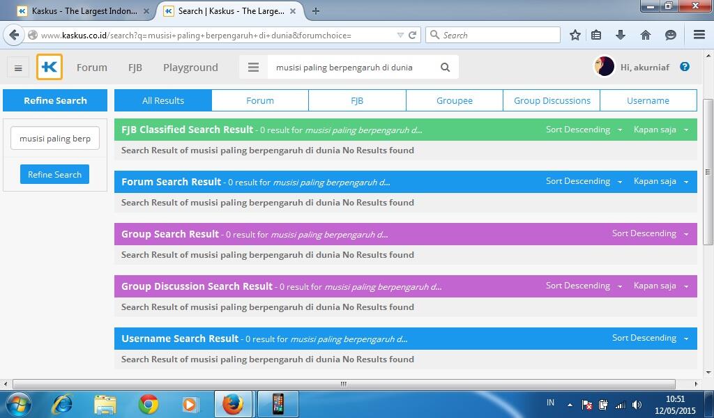Open the URL bar history dropdown arrow

pyautogui.click(x=400, y=35)
